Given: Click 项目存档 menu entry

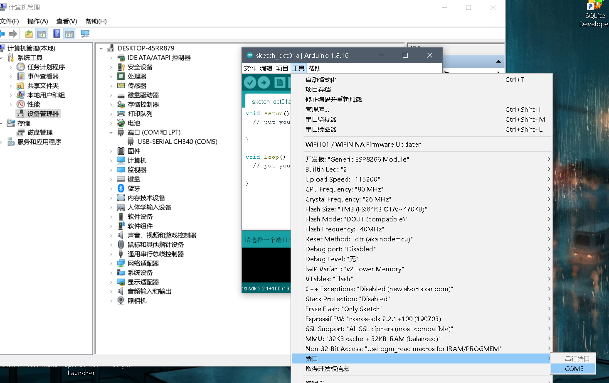Looking at the screenshot, I should tap(422, 89).
